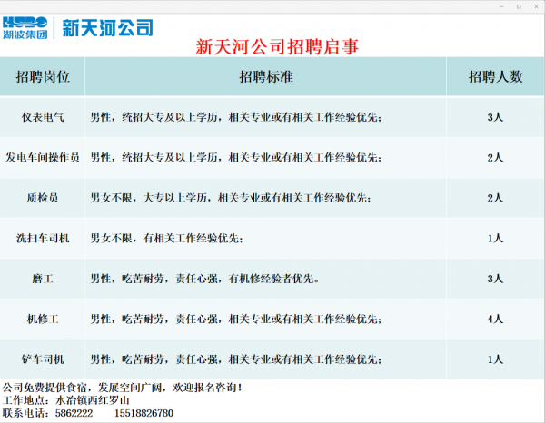Click the 机修工 position cell
The image size is (545, 423).
coord(43,319)
